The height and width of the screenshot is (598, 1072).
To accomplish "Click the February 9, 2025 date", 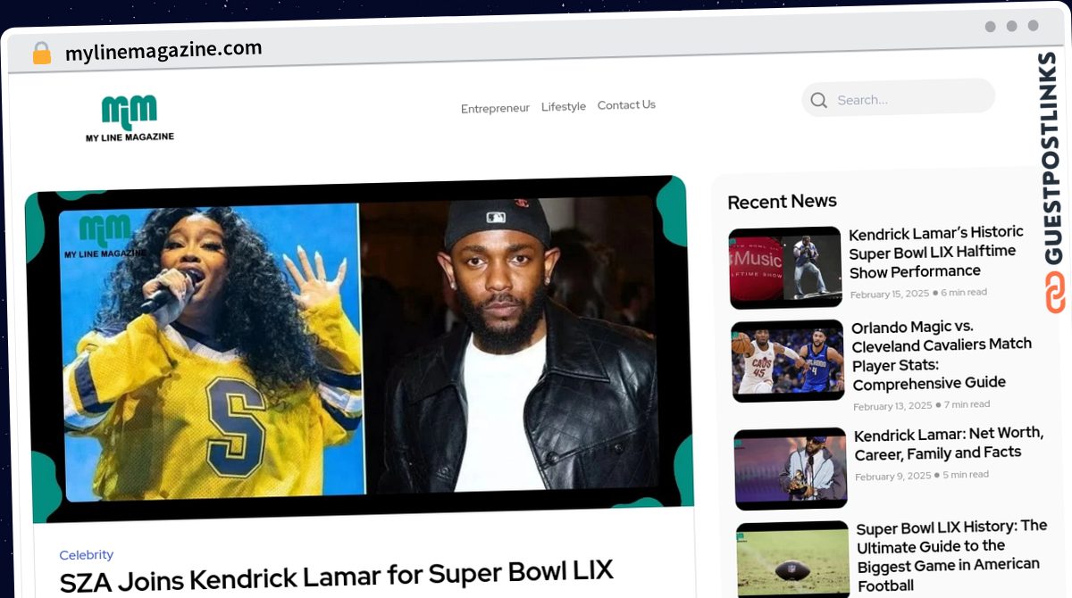I will point(892,477).
